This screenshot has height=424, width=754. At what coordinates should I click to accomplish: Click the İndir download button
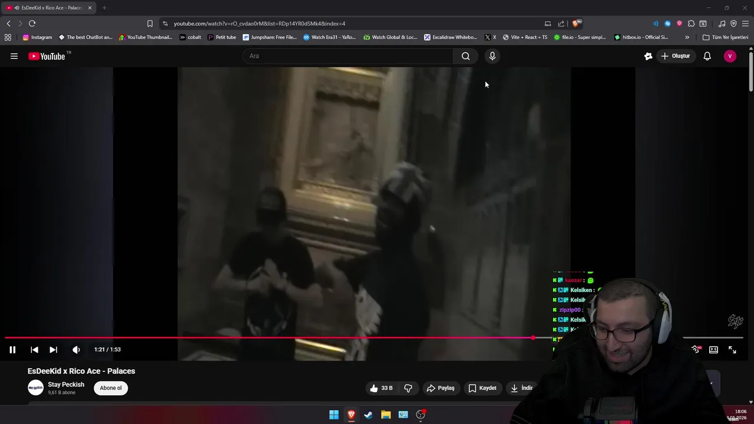521,388
